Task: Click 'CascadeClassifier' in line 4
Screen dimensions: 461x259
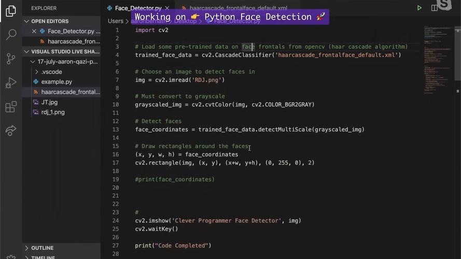Action: pos(243,55)
